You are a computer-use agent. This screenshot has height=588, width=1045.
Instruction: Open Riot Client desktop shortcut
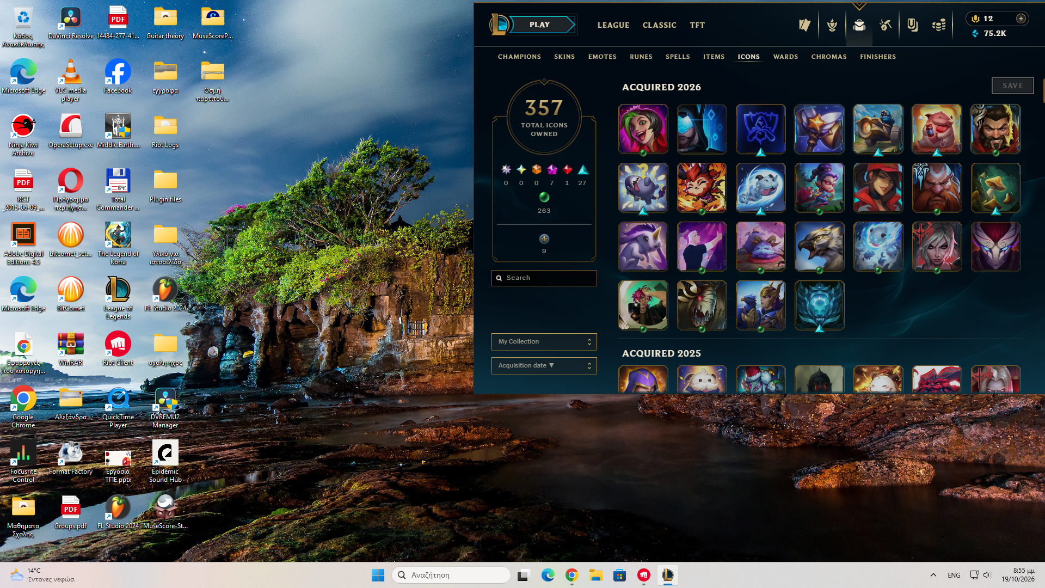pyautogui.click(x=118, y=349)
